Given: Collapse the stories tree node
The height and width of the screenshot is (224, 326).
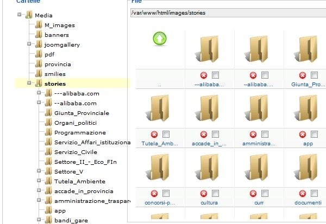Looking at the screenshot, I should pos(29,84).
